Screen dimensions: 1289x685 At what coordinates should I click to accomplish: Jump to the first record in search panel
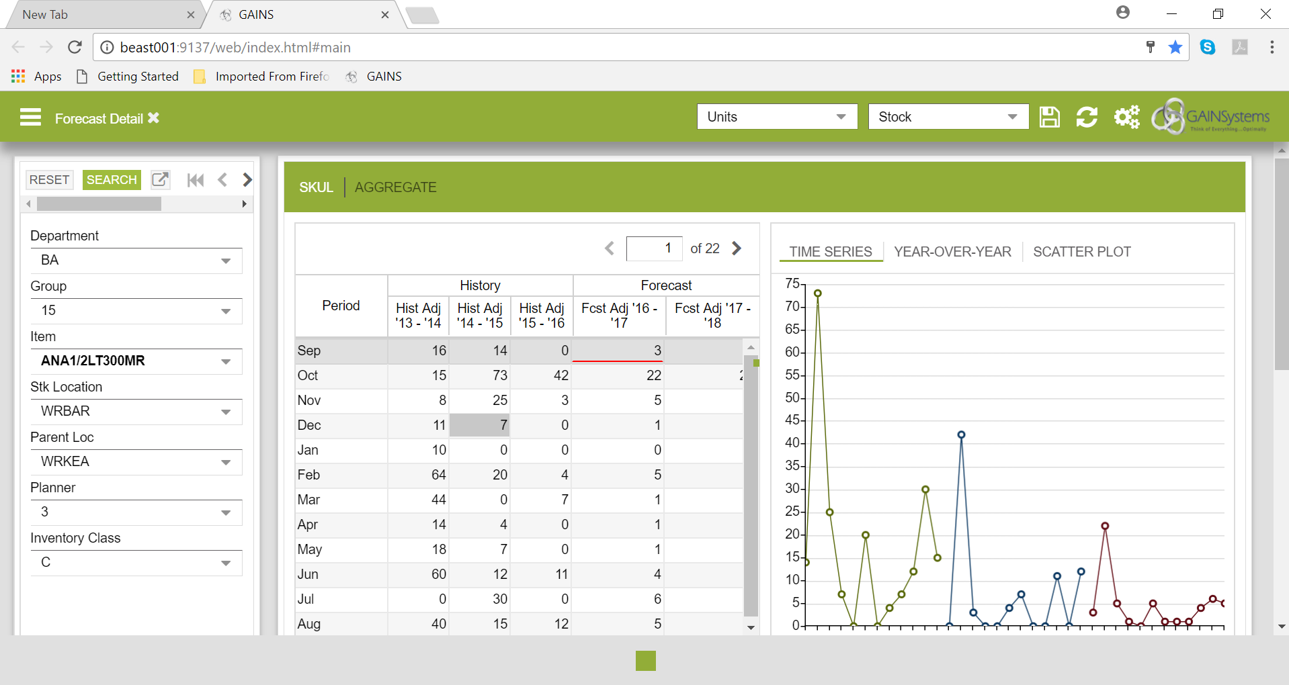(x=196, y=179)
